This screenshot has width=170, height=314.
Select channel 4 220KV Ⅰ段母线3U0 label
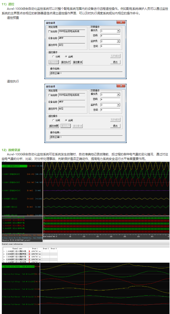tap(11, 191)
